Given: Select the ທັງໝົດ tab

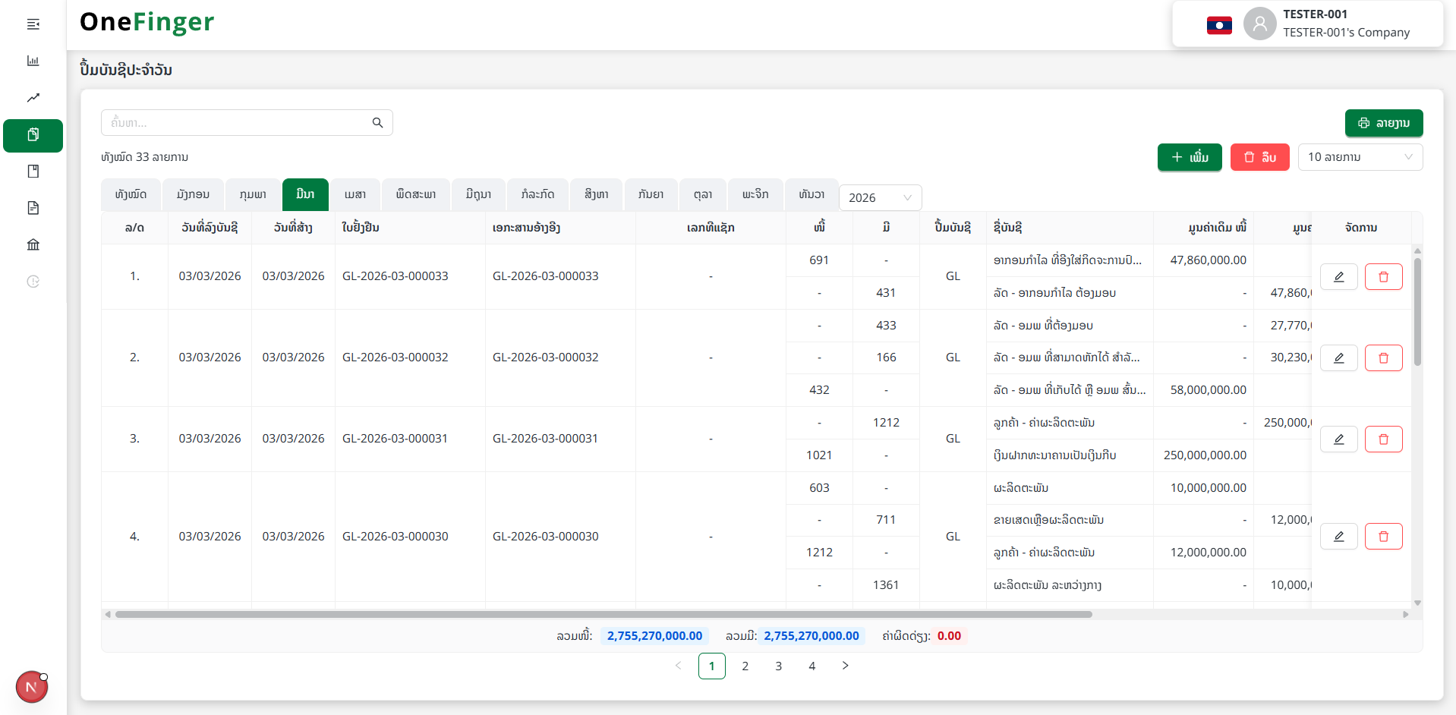Looking at the screenshot, I should [131, 194].
